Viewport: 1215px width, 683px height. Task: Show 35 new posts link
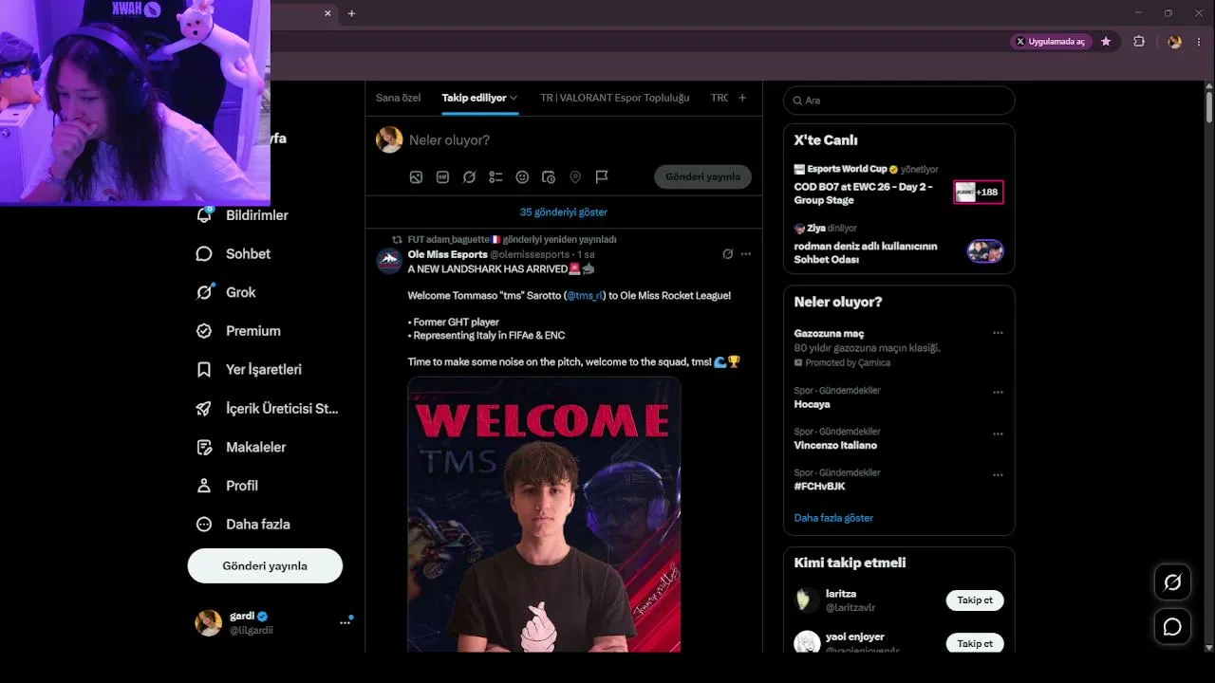(x=564, y=212)
